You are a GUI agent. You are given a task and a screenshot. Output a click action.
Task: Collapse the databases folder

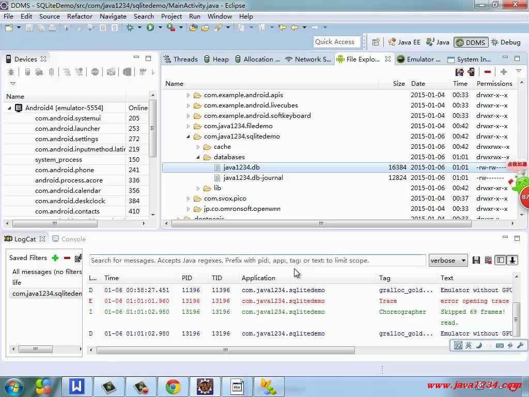pos(198,157)
